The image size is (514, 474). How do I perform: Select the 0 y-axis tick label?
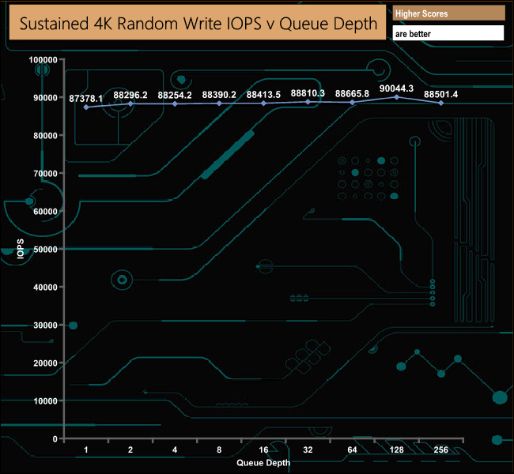pyautogui.click(x=55, y=439)
